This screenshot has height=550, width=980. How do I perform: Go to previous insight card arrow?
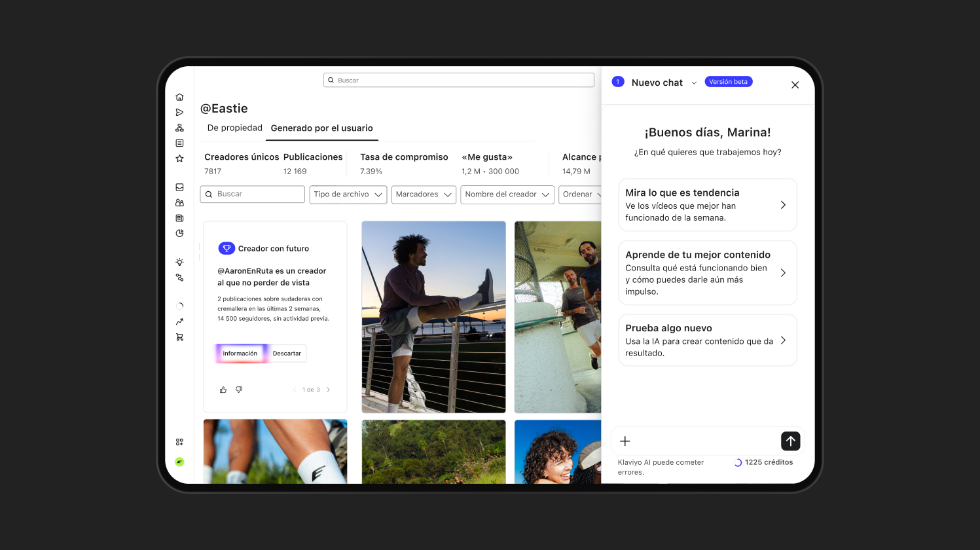click(295, 390)
